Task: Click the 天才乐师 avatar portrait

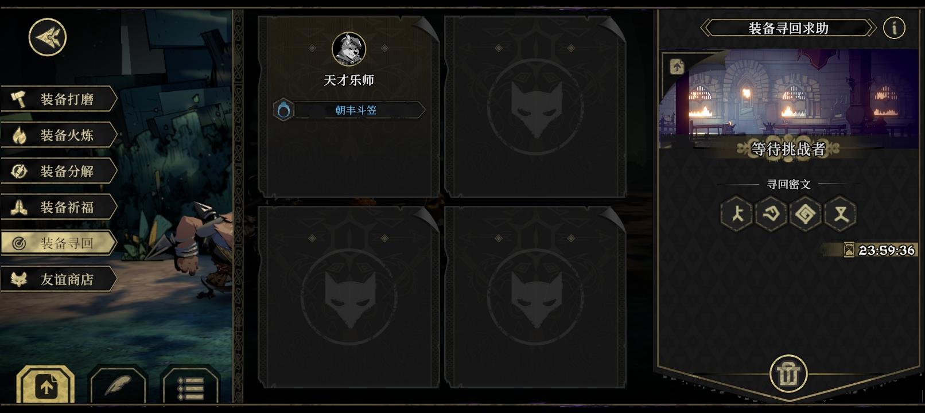Action: [x=349, y=49]
